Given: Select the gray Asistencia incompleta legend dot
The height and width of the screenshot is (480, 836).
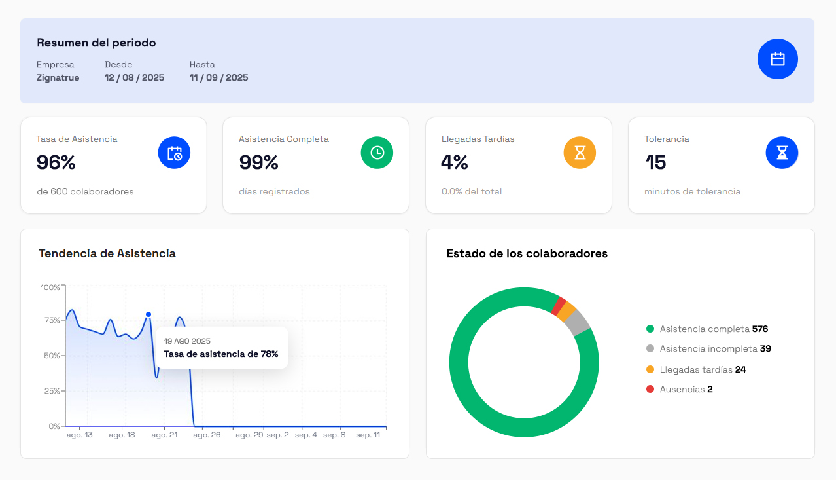Looking at the screenshot, I should click(650, 348).
